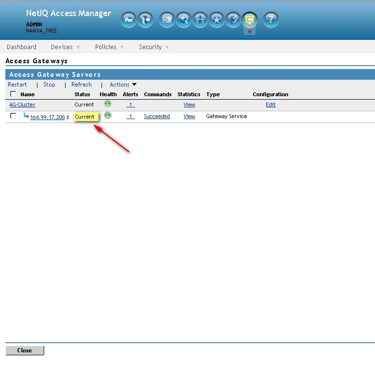Click the blue arrow beside 164.99.17.208

(x=26, y=116)
